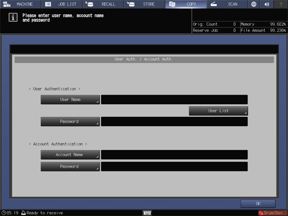Click the Drum/Dev. warning indicator
The height and width of the screenshot is (216, 288).
(273, 213)
